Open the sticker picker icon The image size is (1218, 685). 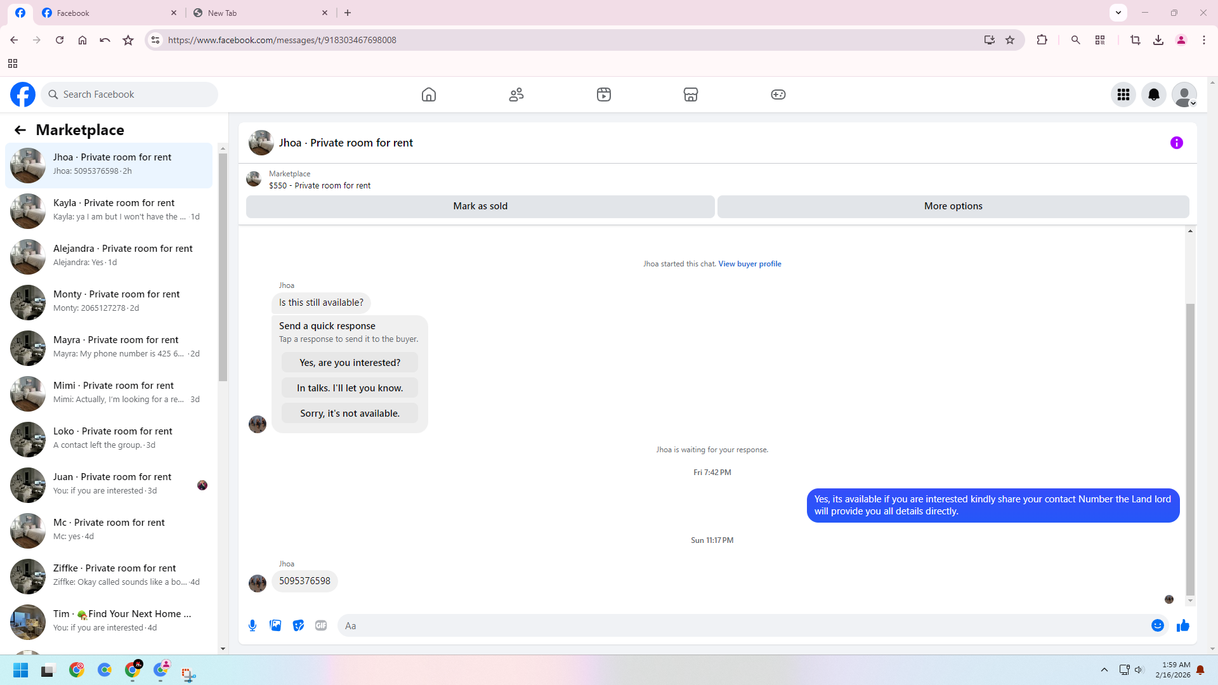tap(298, 625)
